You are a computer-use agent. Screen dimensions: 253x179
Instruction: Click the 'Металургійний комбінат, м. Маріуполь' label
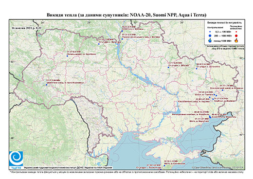[x=191, y=114]
